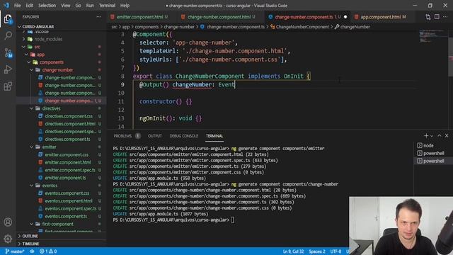Open the Explorer view in activity bar
Image resolution: width=453 pixels, height=255 pixels.
pos(8,19)
